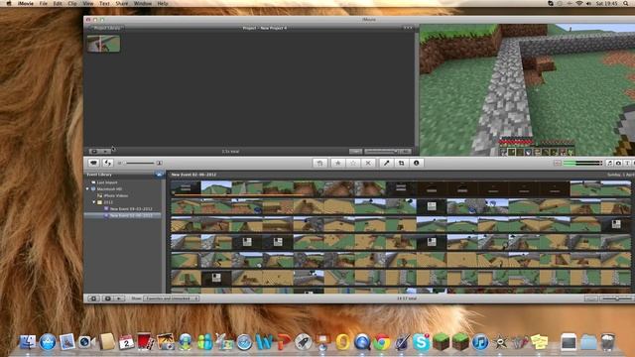Open Safari compass icon in Dock
635x357 pixels.
[244, 342]
